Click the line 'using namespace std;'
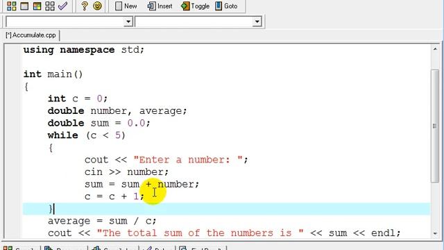Screen dimensions: 444x250 84,50
